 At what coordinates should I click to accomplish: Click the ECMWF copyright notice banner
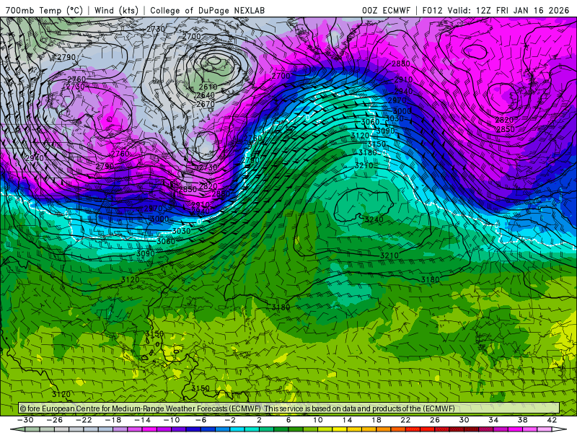(289, 408)
